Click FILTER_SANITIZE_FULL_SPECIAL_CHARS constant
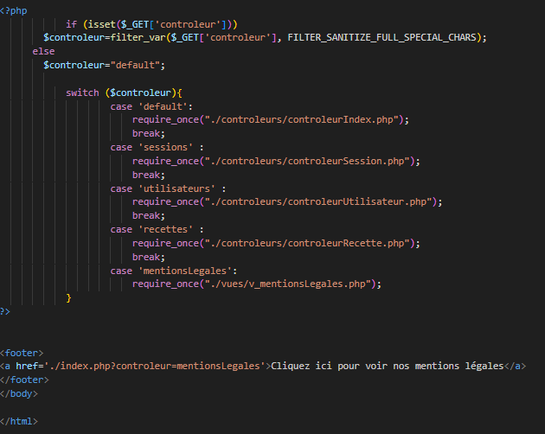This screenshot has width=545, height=434. pyautogui.click(x=382, y=37)
